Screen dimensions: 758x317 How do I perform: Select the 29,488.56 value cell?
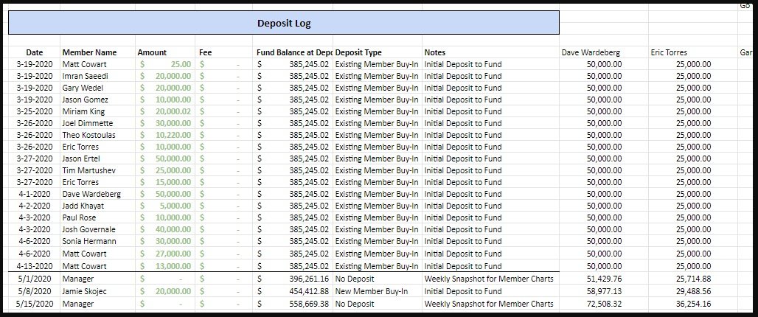click(x=693, y=291)
